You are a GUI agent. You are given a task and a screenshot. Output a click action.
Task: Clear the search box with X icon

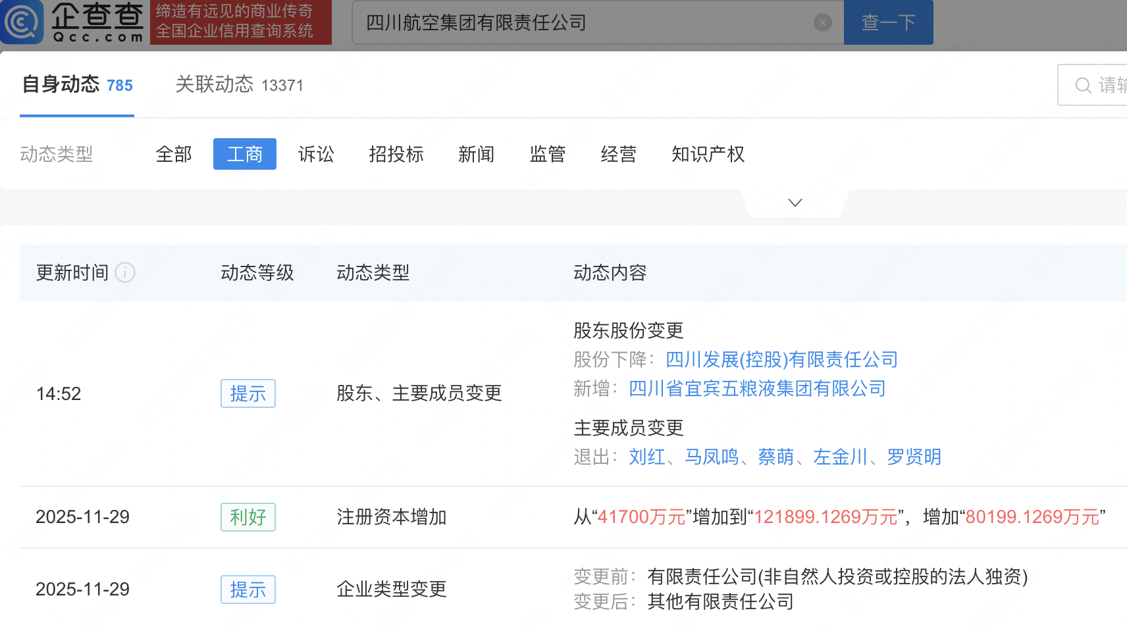pos(822,23)
